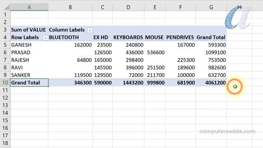Image resolution: width=263 pixels, height=148 pixels.
Task: Select column F header
Action: click(x=180, y=7)
